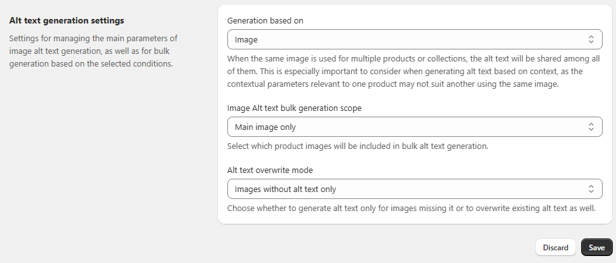616x263 pixels.
Task: Open the Generation based on dropdown
Action: 414,39
